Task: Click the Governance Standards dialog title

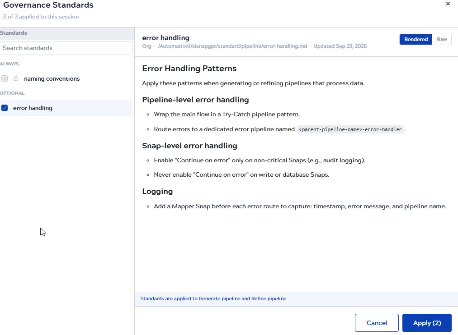Action: [x=48, y=5]
